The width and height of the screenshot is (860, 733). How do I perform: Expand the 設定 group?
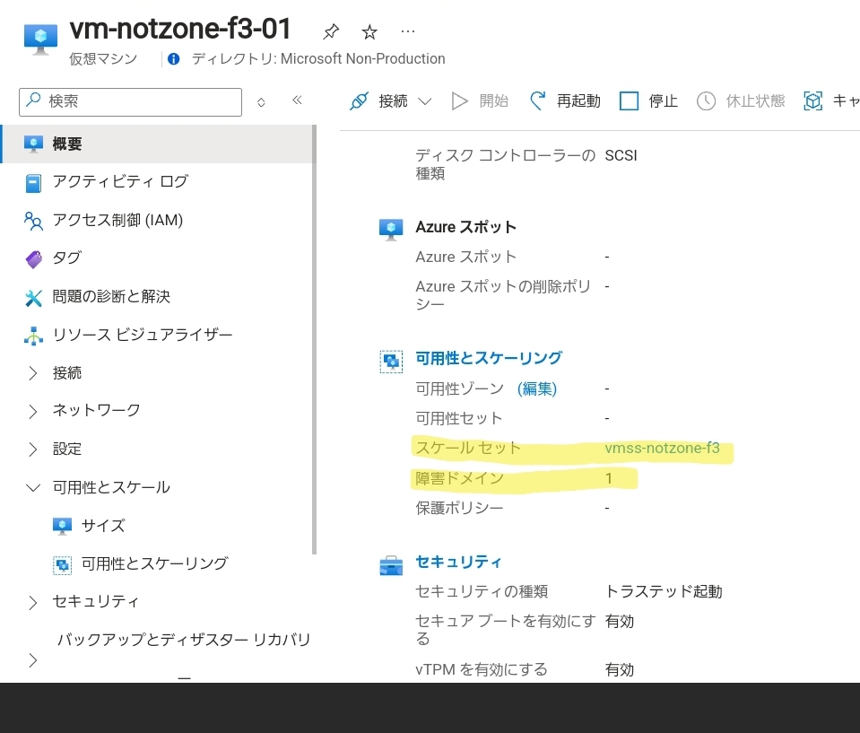(x=33, y=449)
